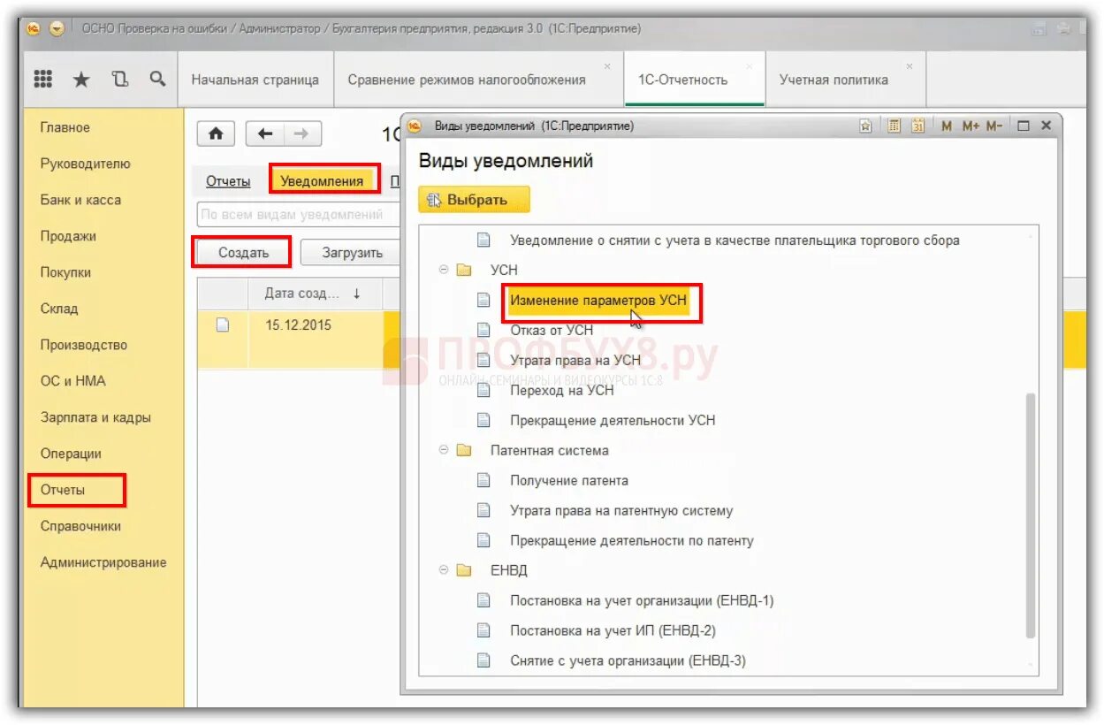Open the history icon in top toolbar
This screenshot has width=1104, height=725.
tap(120, 80)
